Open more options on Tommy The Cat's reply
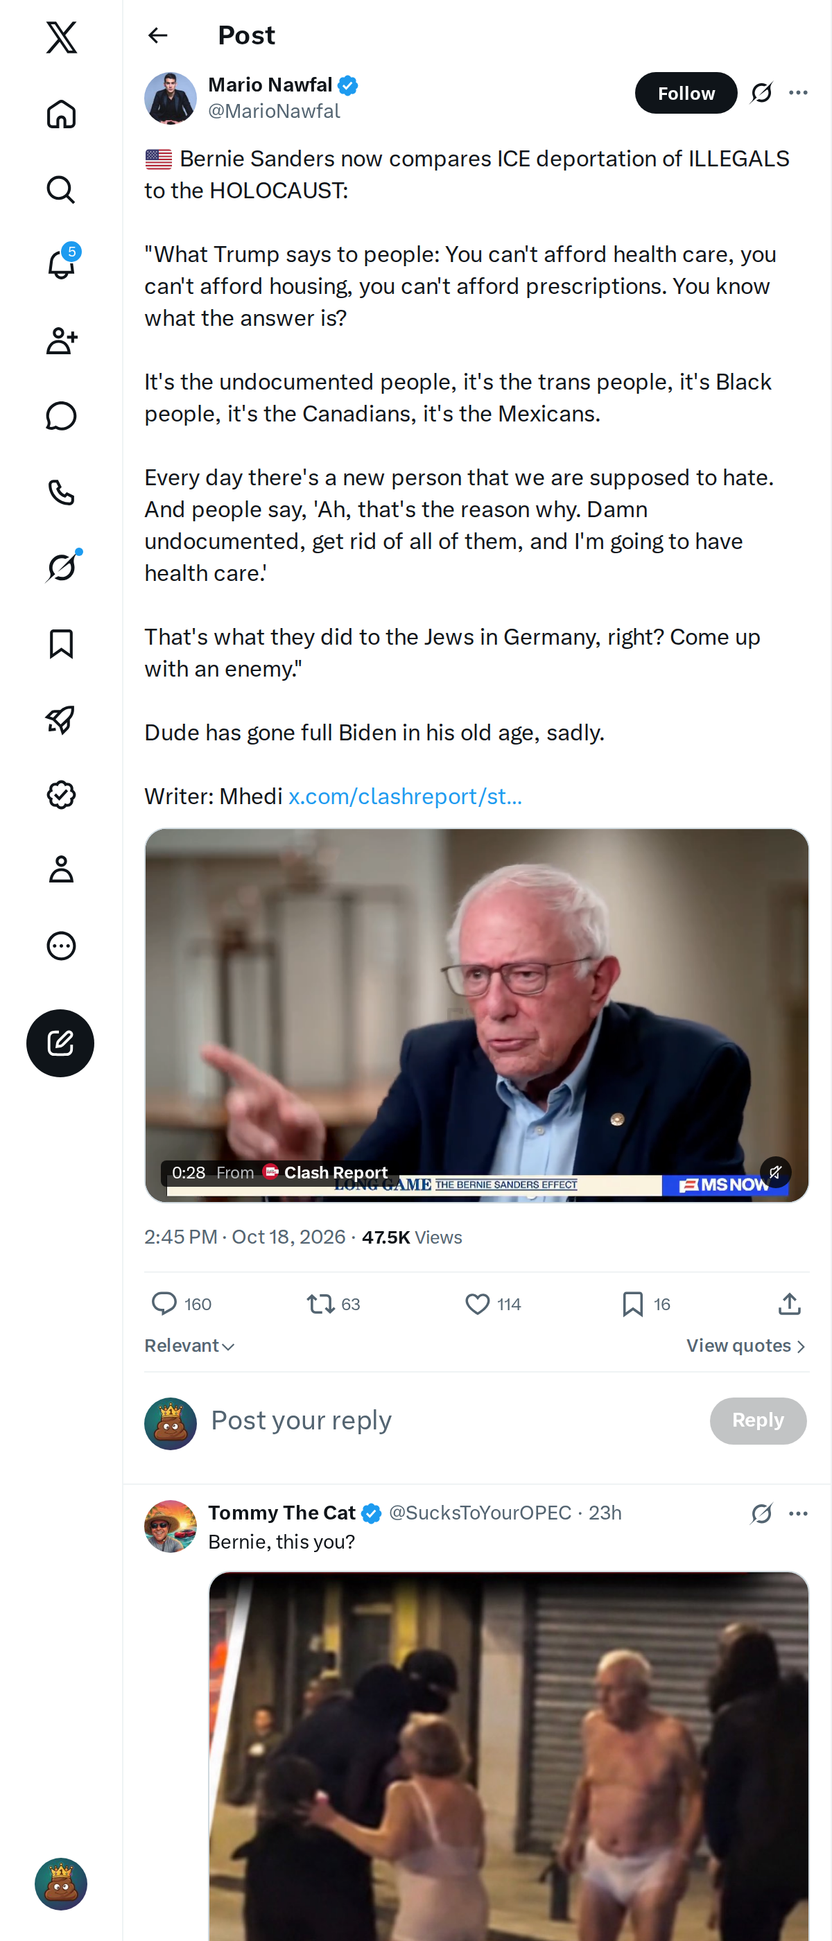Viewport: 832px width, 1941px height. tap(798, 1513)
